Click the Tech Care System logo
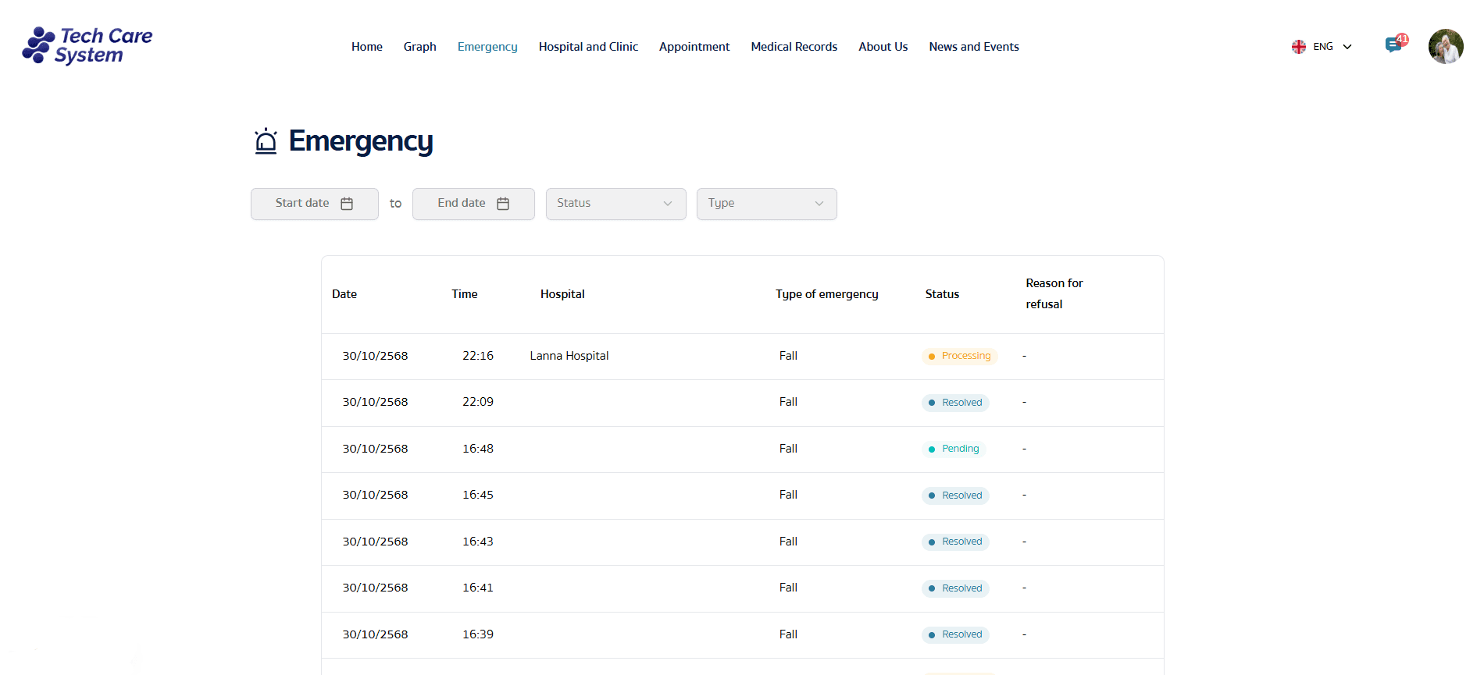Viewport: 1484px width, 675px height. coord(87,45)
